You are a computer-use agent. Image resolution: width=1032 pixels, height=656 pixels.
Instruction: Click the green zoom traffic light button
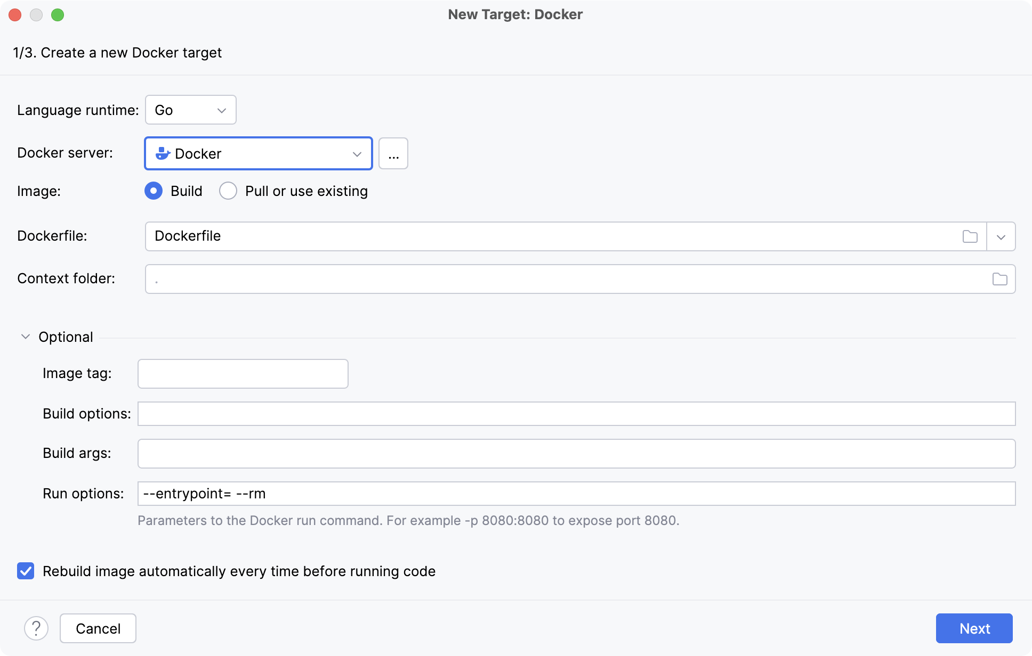click(x=59, y=15)
